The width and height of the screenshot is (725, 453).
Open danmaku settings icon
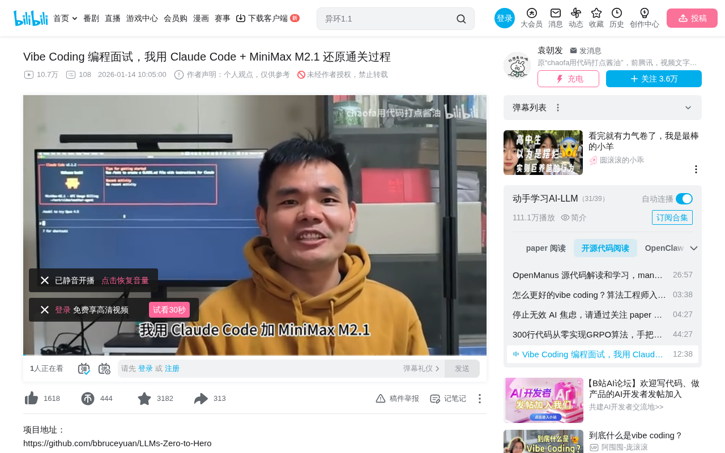point(104,369)
